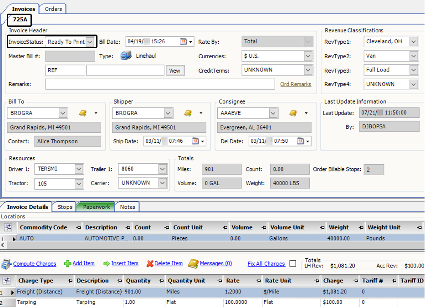425x307 pixels.
Task: Click the Compute Charges calculator icon
Action: 6,264
